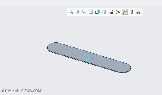Click the Datum Display Filters icon
The width and height of the screenshot is (162, 95).
point(117,12)
